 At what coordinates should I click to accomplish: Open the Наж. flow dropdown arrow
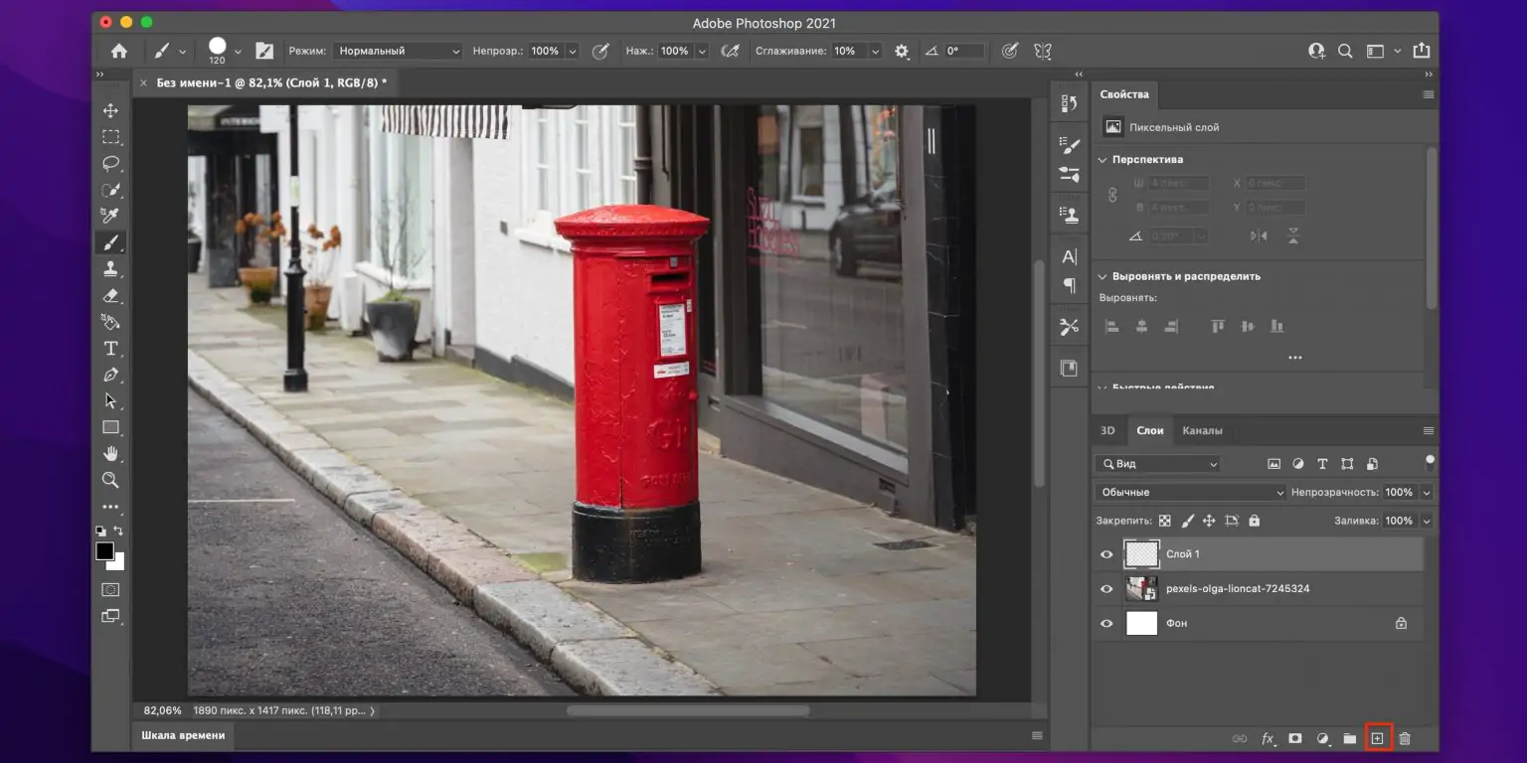click(702, 51)
